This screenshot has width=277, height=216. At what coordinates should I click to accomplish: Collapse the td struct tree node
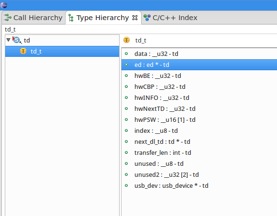pos(8,40)
